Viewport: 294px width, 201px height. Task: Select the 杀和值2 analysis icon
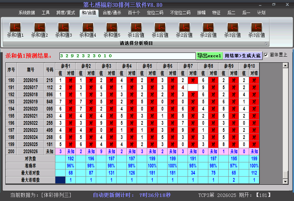click(x=39, y=29)
